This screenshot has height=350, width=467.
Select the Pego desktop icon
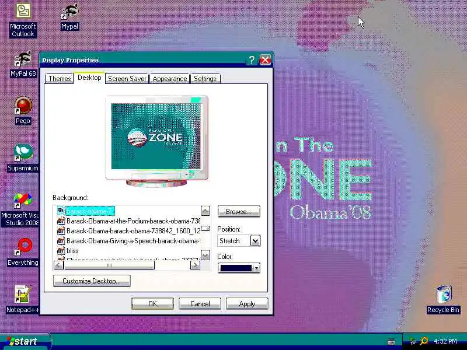(23, 111)
